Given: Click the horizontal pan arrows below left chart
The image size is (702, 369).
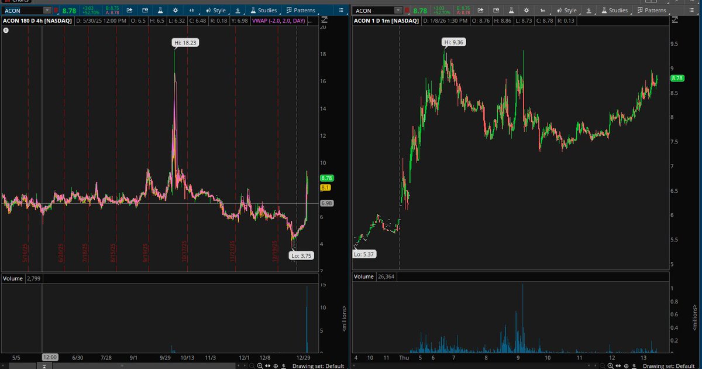Looking at the screenshot, I should click(267, 364).
